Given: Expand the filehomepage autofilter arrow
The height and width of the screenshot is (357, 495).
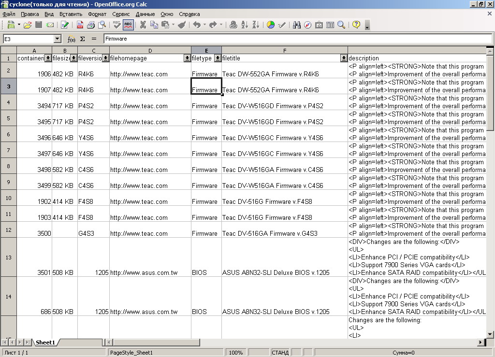Looking at the screenshot, I should click(x=187, y=58).
